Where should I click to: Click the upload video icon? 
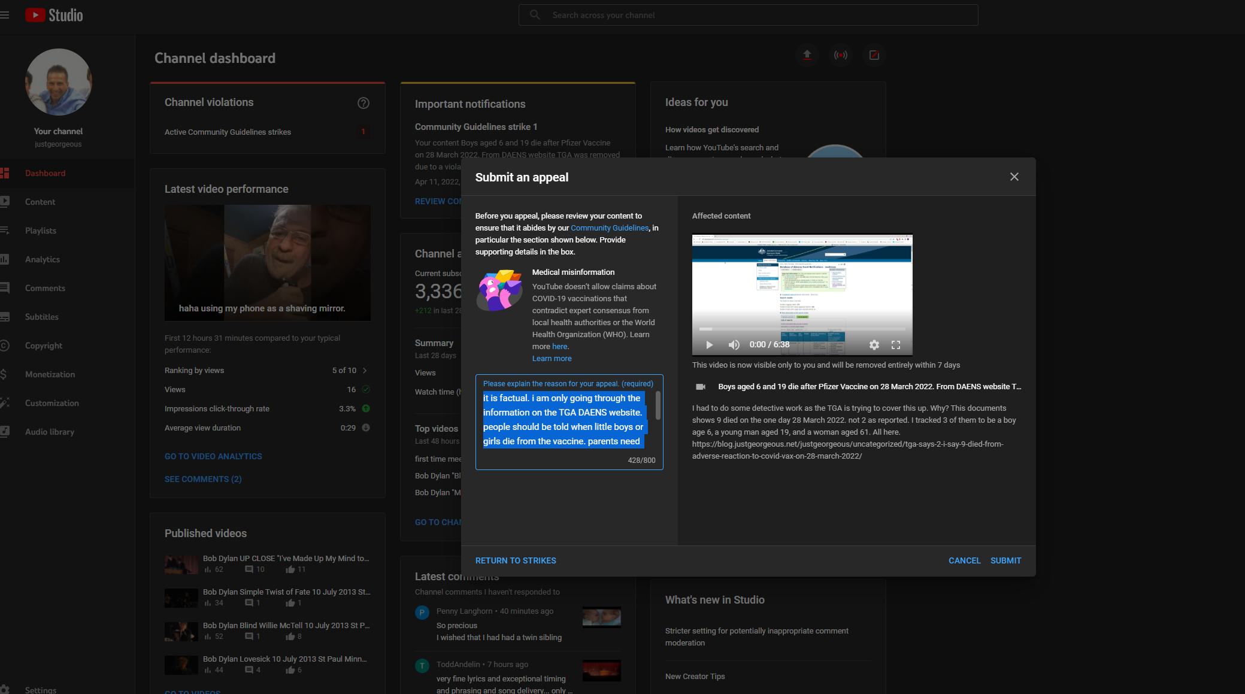click(807, 55)
